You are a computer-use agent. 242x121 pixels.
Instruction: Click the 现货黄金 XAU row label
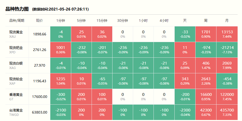(16, 34)
